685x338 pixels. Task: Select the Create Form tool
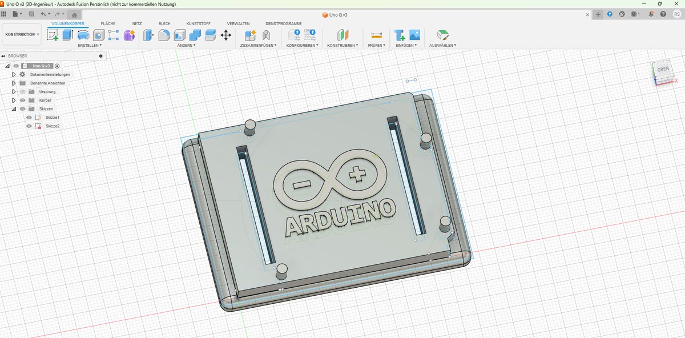point(129,35)
